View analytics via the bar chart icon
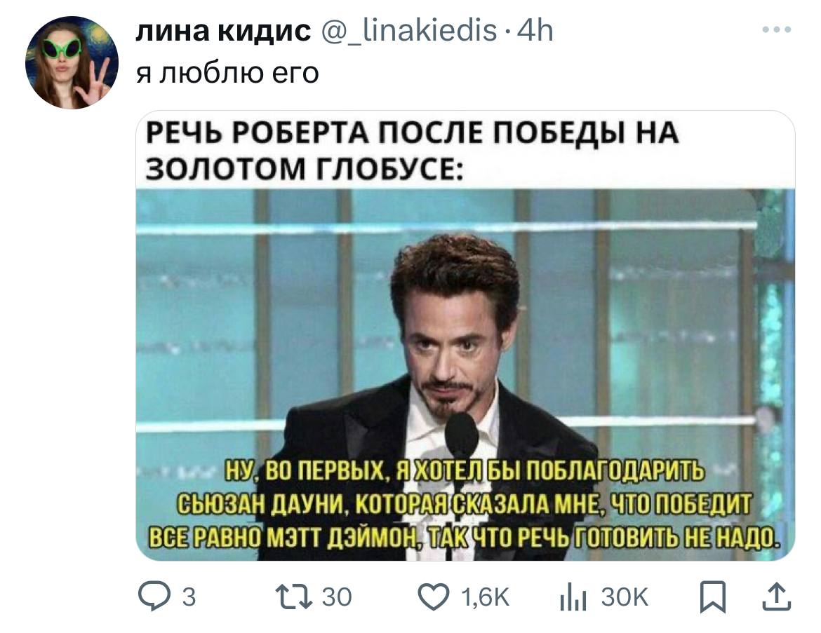The height and width of the screenshot is (633, 821). (x=573, y=597)
